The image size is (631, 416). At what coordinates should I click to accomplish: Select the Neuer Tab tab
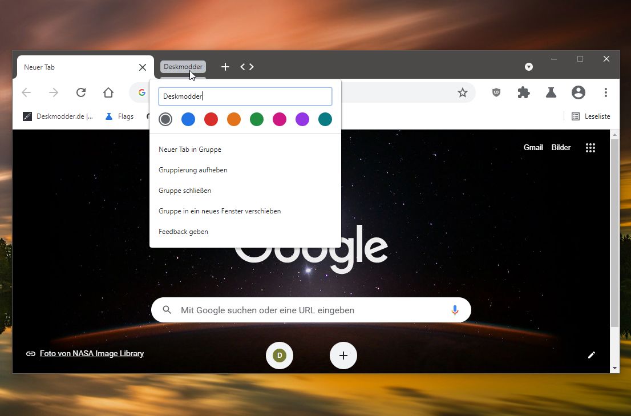tap(85, 67)
